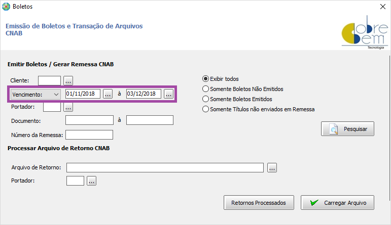Browse for the Arquivo de Retorno file
Screen dimensions: 391x225
click(x=272, y=167)
